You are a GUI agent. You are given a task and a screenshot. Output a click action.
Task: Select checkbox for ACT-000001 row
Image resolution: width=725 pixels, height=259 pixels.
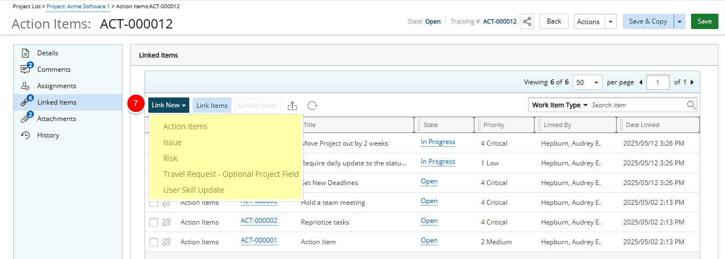[x=154, y=242]
